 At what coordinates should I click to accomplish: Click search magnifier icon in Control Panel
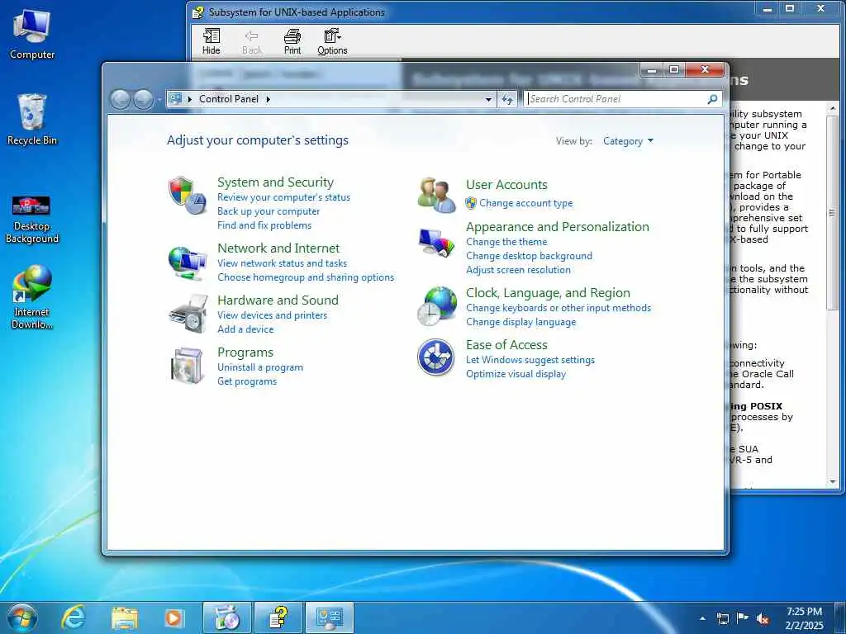(712, 99)
